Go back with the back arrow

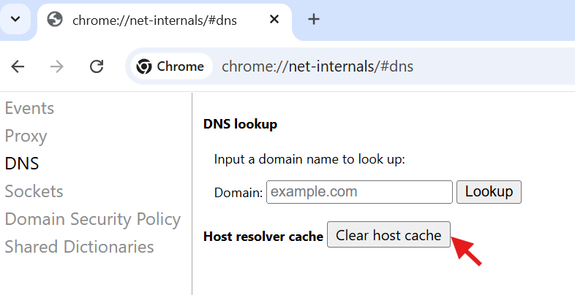pyautogui.click(x=18, y=66)
